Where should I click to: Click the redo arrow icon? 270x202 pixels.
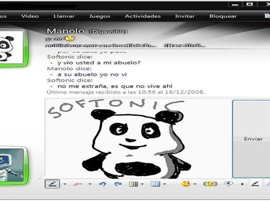coord(118,184)
